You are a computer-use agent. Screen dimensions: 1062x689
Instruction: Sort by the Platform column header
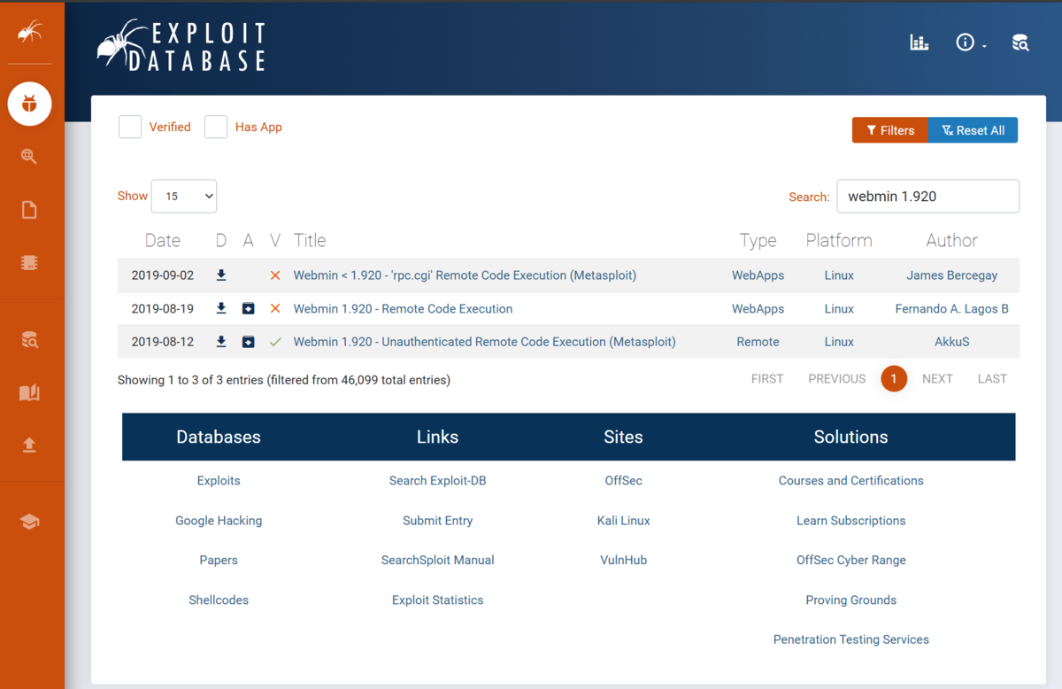(839, 241)
